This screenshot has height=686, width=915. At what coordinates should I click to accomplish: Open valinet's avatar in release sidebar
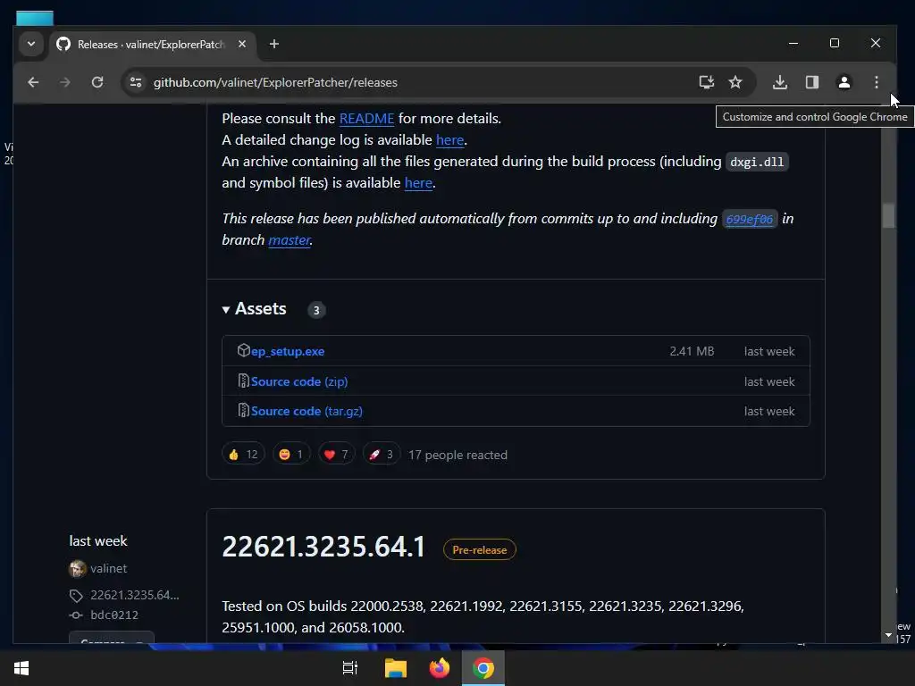tap(77, 568)
